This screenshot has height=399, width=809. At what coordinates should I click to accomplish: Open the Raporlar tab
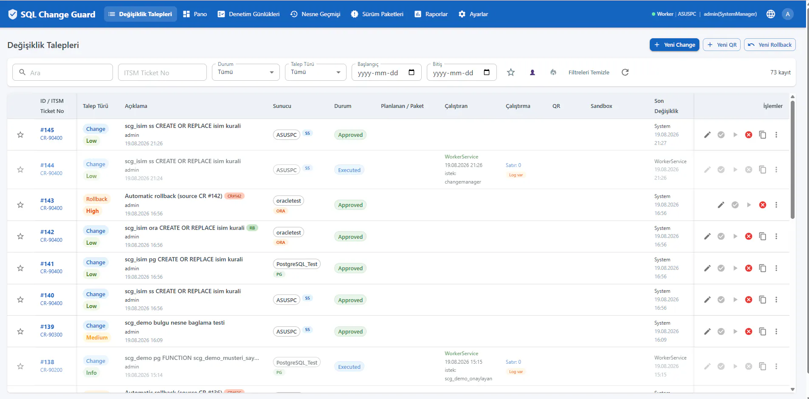point(431,14)
